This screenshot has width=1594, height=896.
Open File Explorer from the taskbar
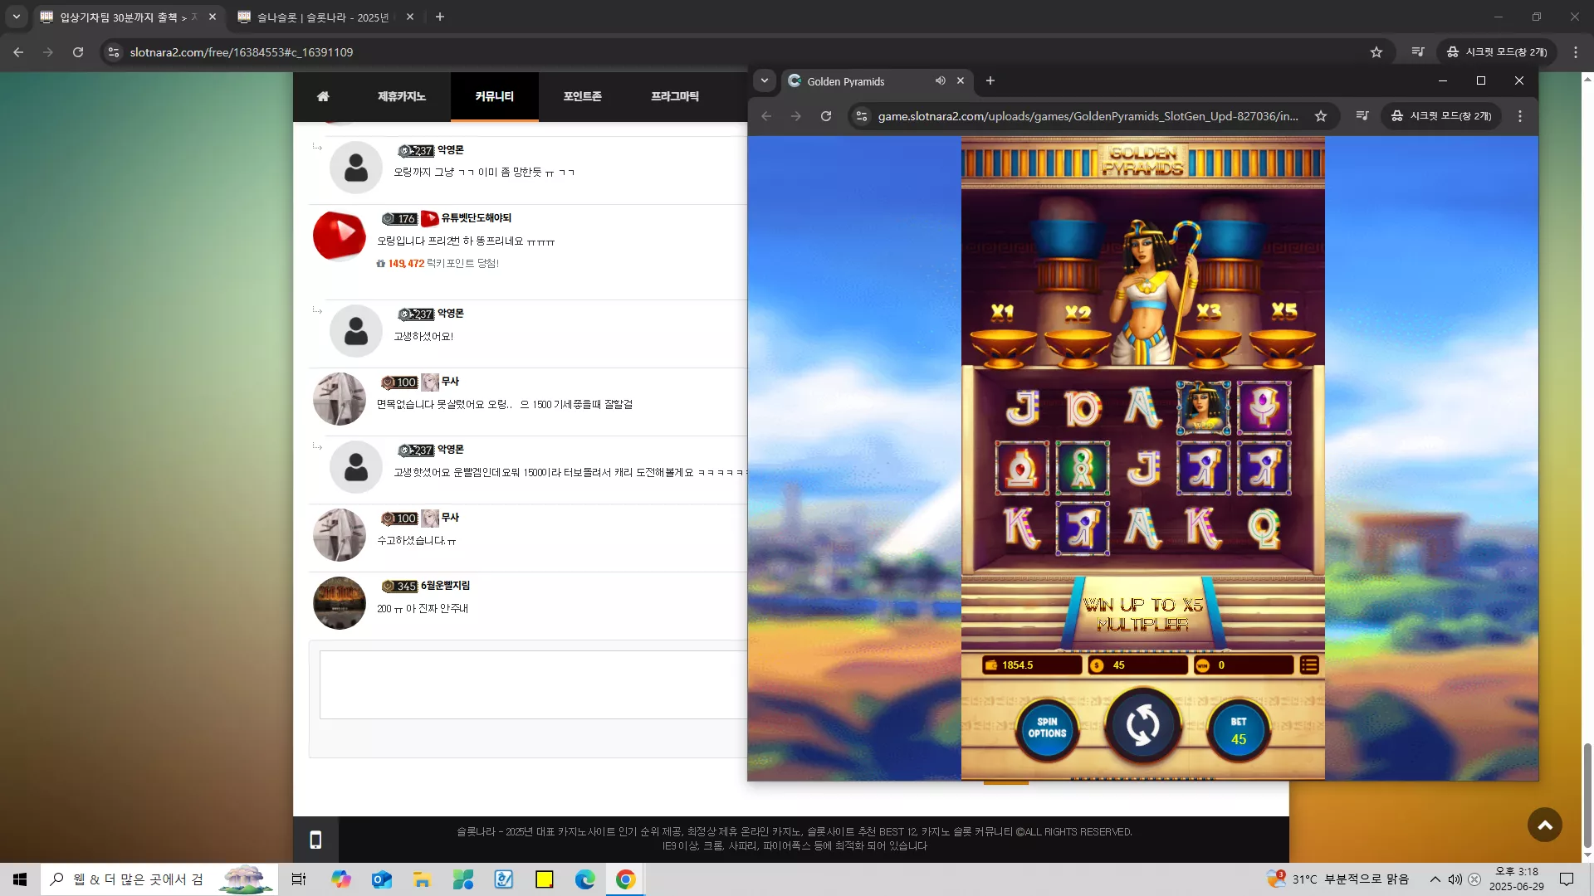pos(423,879)
